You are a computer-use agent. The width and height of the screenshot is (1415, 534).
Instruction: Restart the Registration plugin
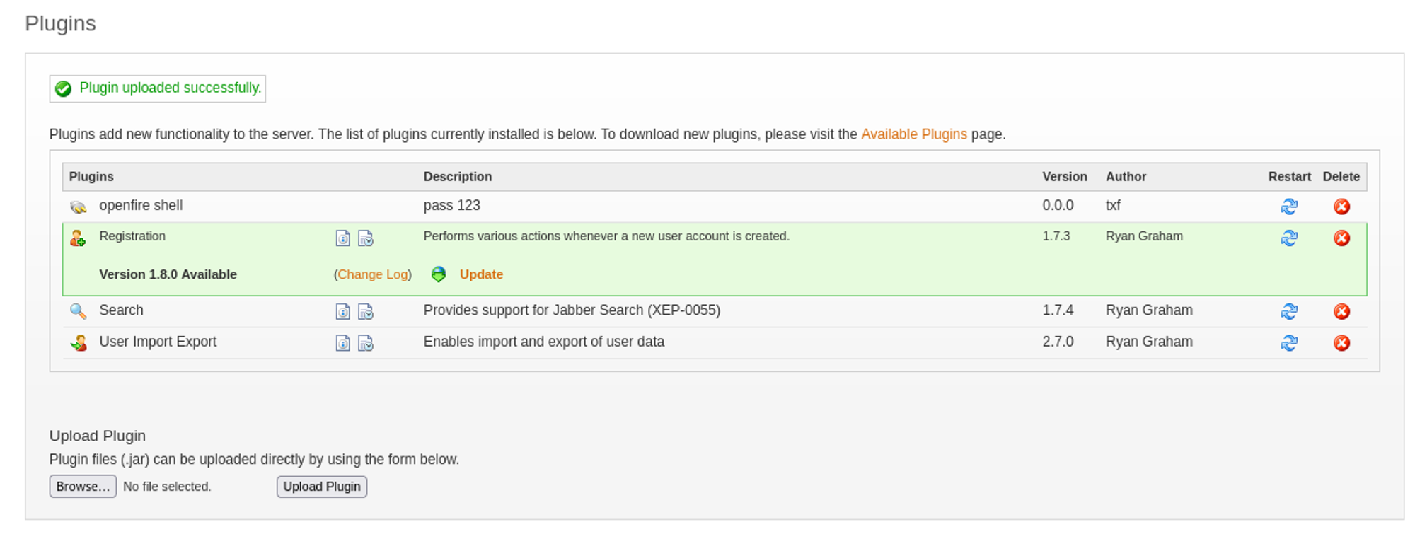point(1289,238)
